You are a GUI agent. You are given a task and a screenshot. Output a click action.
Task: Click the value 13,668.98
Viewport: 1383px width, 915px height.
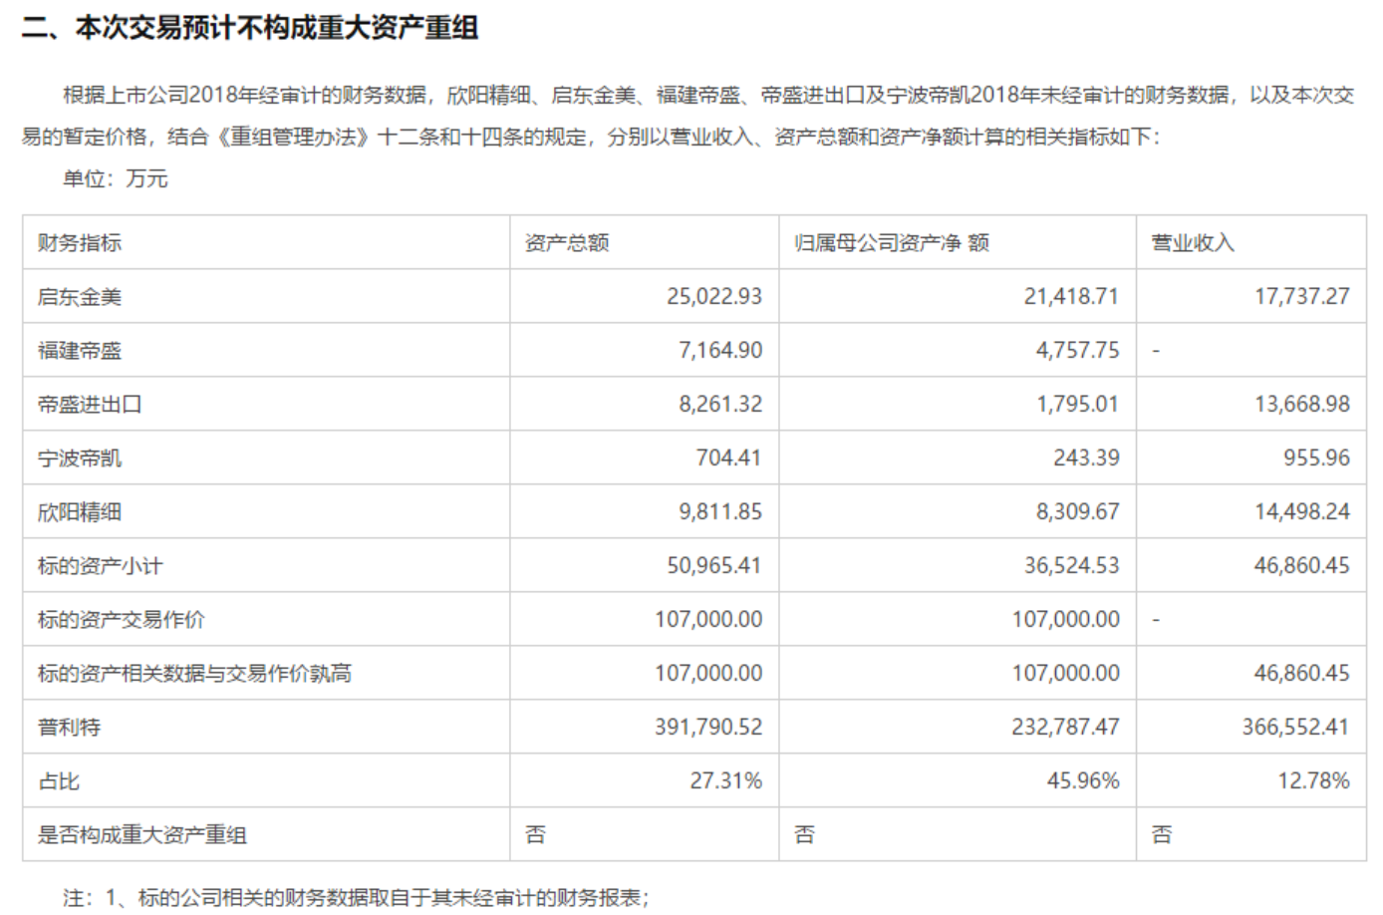1301,404
